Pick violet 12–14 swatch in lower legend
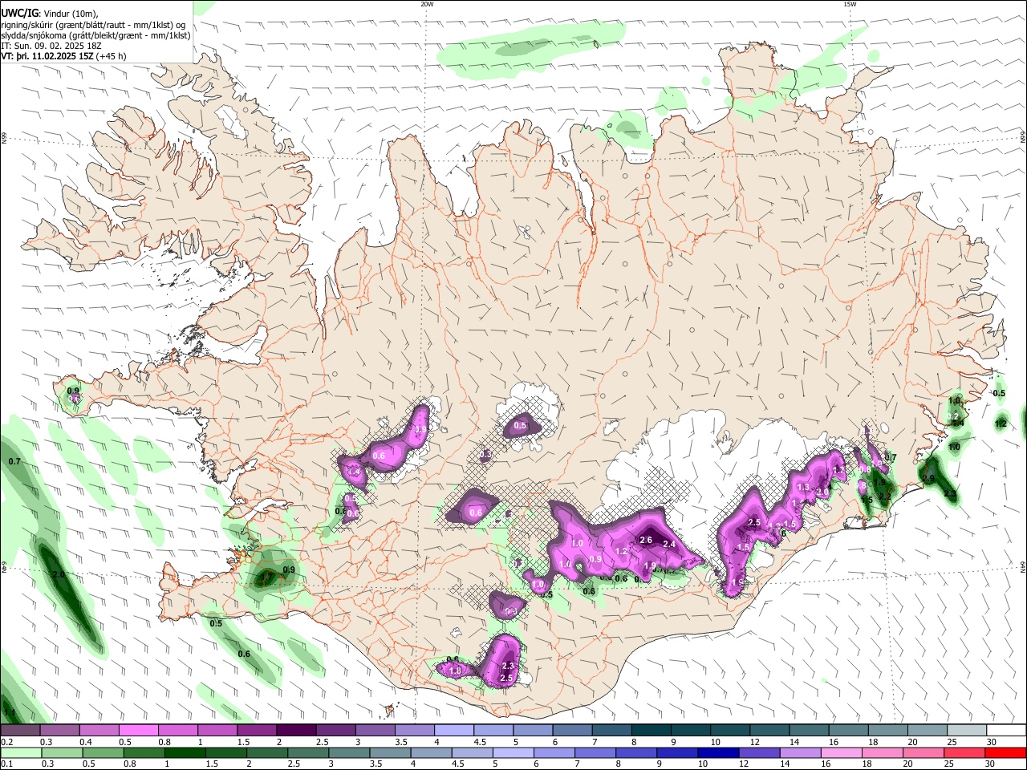Viewport: 1027px width, 770px height. click(x=759, y=752)
